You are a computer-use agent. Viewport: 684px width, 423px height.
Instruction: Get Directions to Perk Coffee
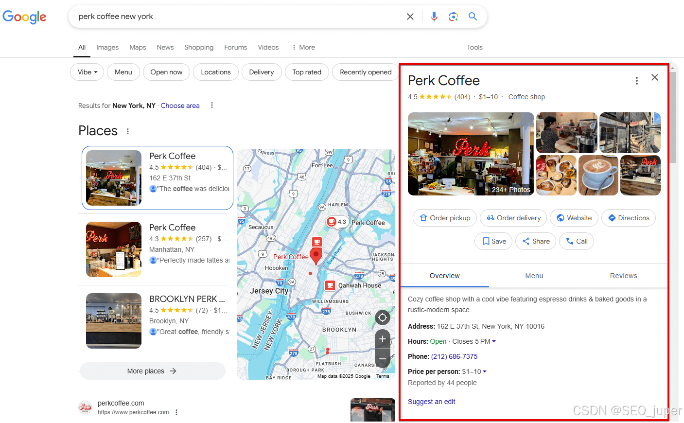tap(629, 218)
